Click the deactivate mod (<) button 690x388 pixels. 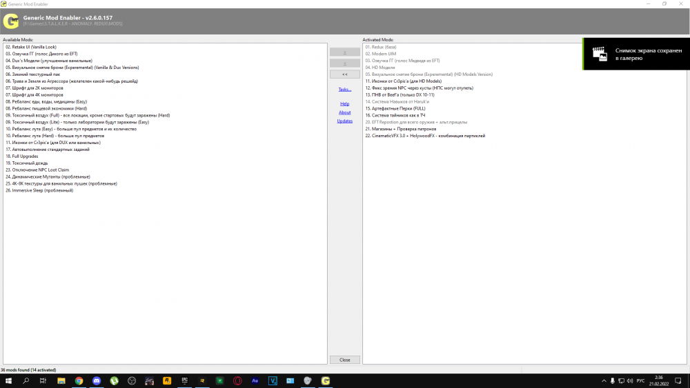point(344,63)
